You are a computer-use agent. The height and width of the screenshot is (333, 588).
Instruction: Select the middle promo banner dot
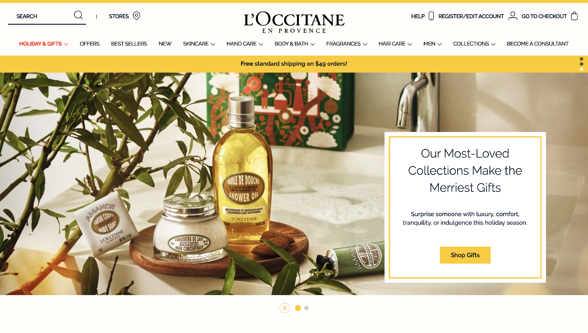coord(582,64)
